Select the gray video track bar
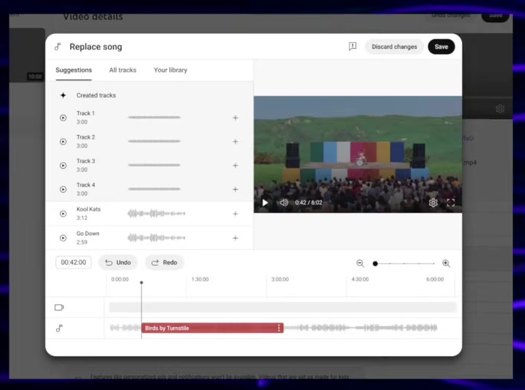Screen dimensions: 525x390 coord(282,307)
